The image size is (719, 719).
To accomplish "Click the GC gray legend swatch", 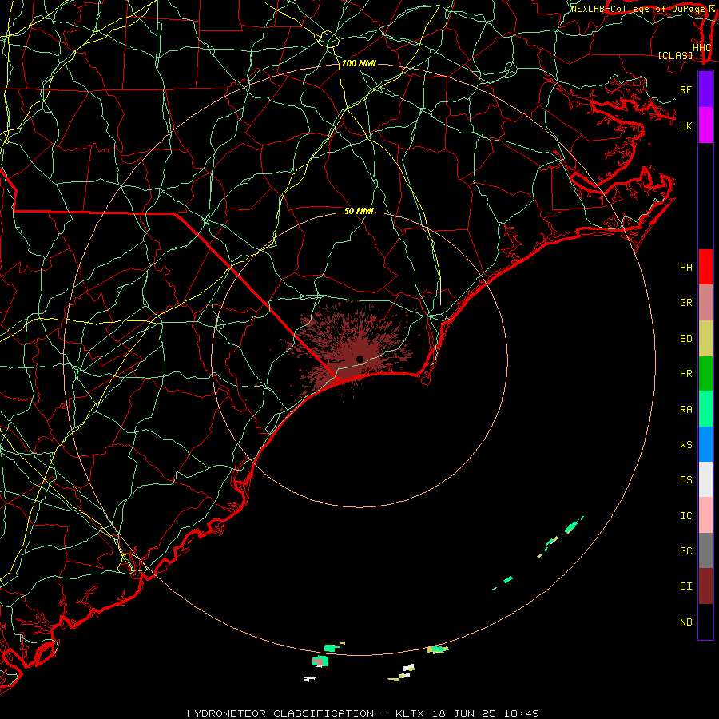I will pos(705,550).
